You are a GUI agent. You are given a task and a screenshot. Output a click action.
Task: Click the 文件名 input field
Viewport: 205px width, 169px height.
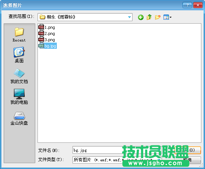coord(117,150)
